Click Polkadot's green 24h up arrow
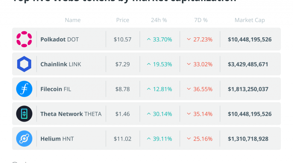Screen dimensions: 293x163 coord(149,39)
